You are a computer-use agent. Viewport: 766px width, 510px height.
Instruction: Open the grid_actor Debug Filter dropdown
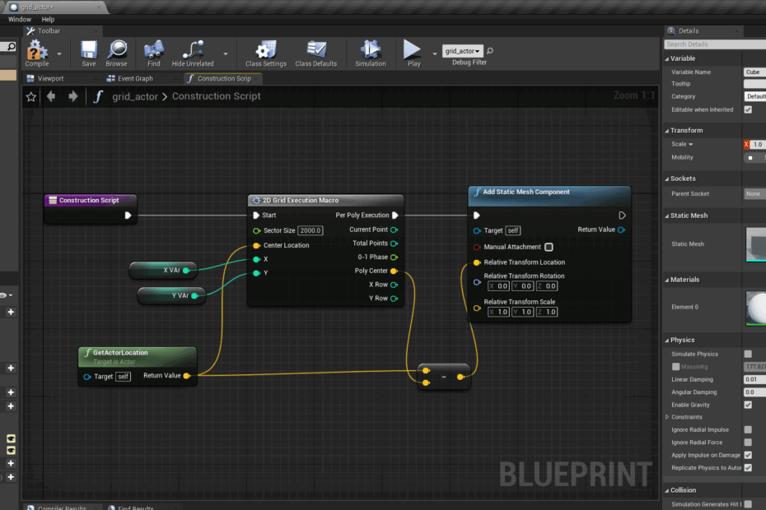(463, 51)
